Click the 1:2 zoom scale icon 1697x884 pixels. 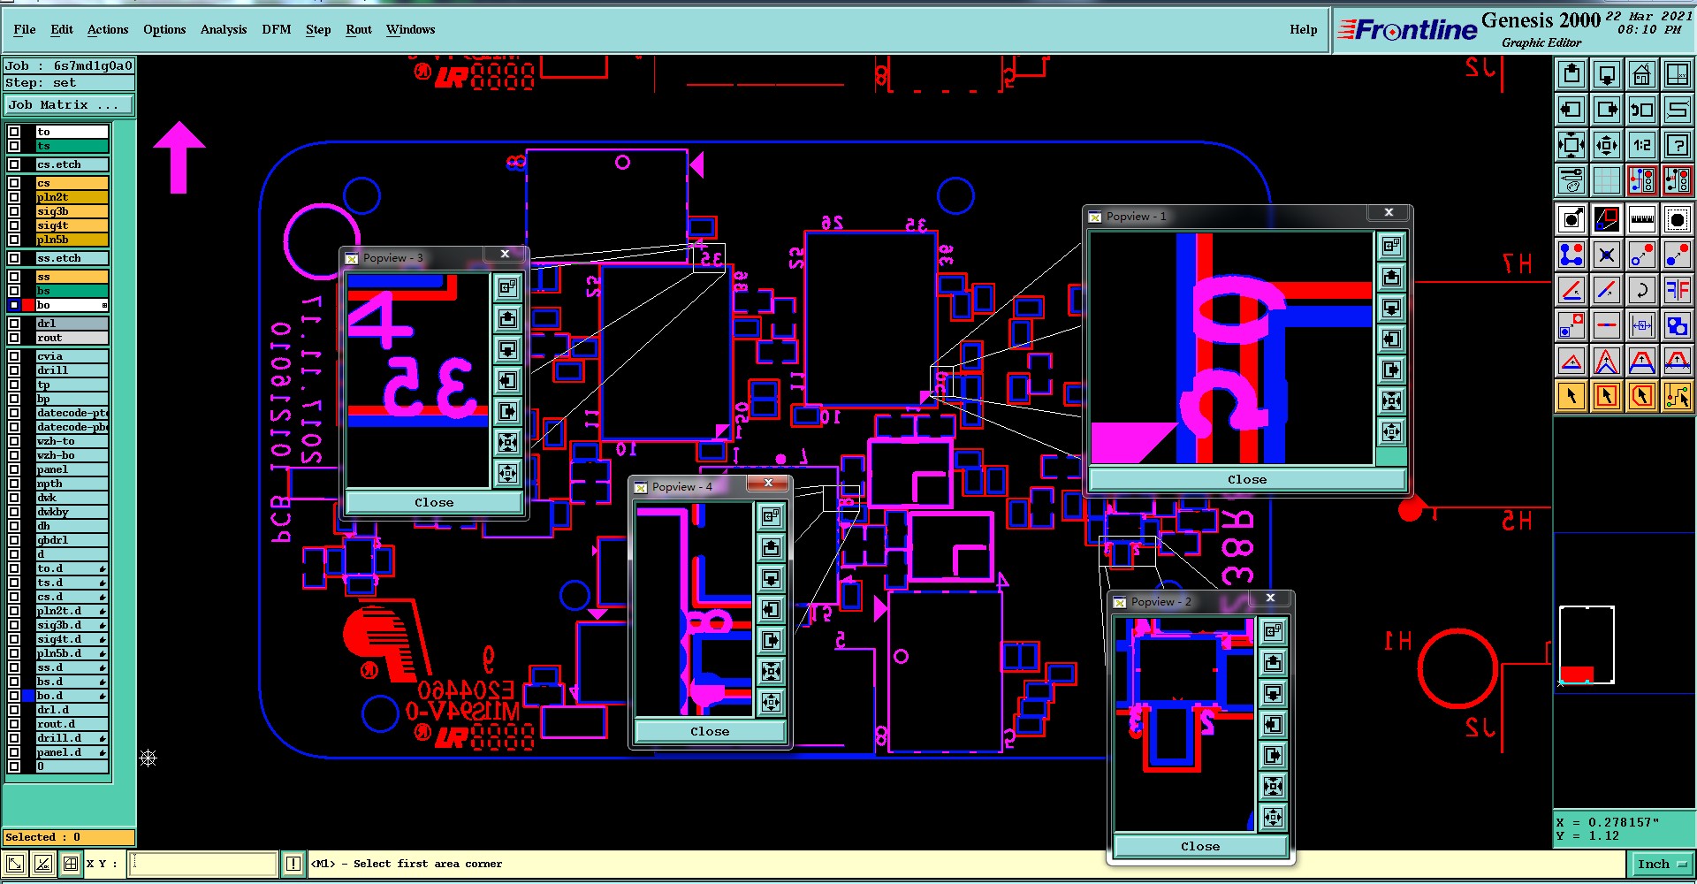[1641, 145]
